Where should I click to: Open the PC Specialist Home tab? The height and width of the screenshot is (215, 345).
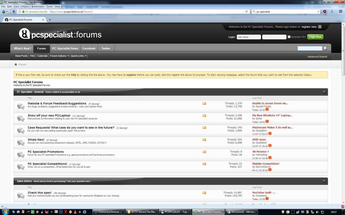tap(65, 48)
